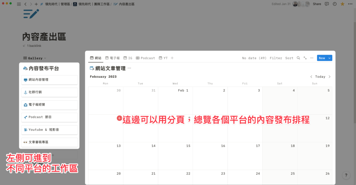This screenshot has height=185, width=356.
Task: Expand the Gallery view dropdown
Action: click(35, 58)
